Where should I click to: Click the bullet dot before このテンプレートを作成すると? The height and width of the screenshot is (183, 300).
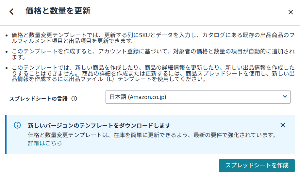[x=7, y=52]
